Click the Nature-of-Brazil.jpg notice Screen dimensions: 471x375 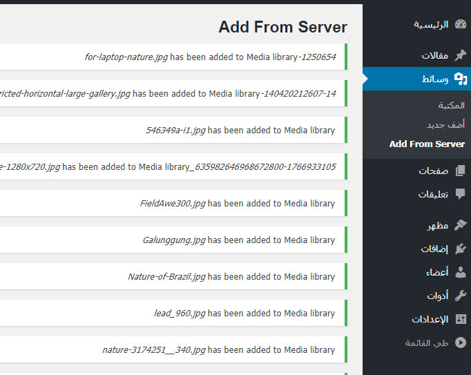(x=173, y=276)
